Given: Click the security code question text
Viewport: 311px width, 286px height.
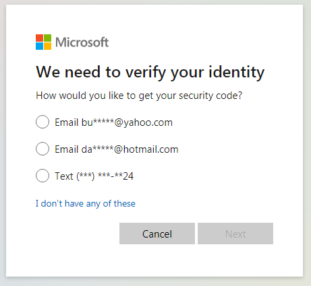Looking at the screenshot, I should [x=139, y=96].
